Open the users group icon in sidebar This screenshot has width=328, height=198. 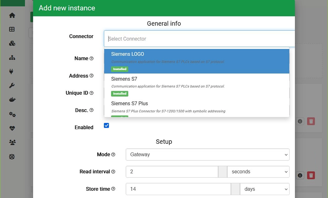[12, 142]
